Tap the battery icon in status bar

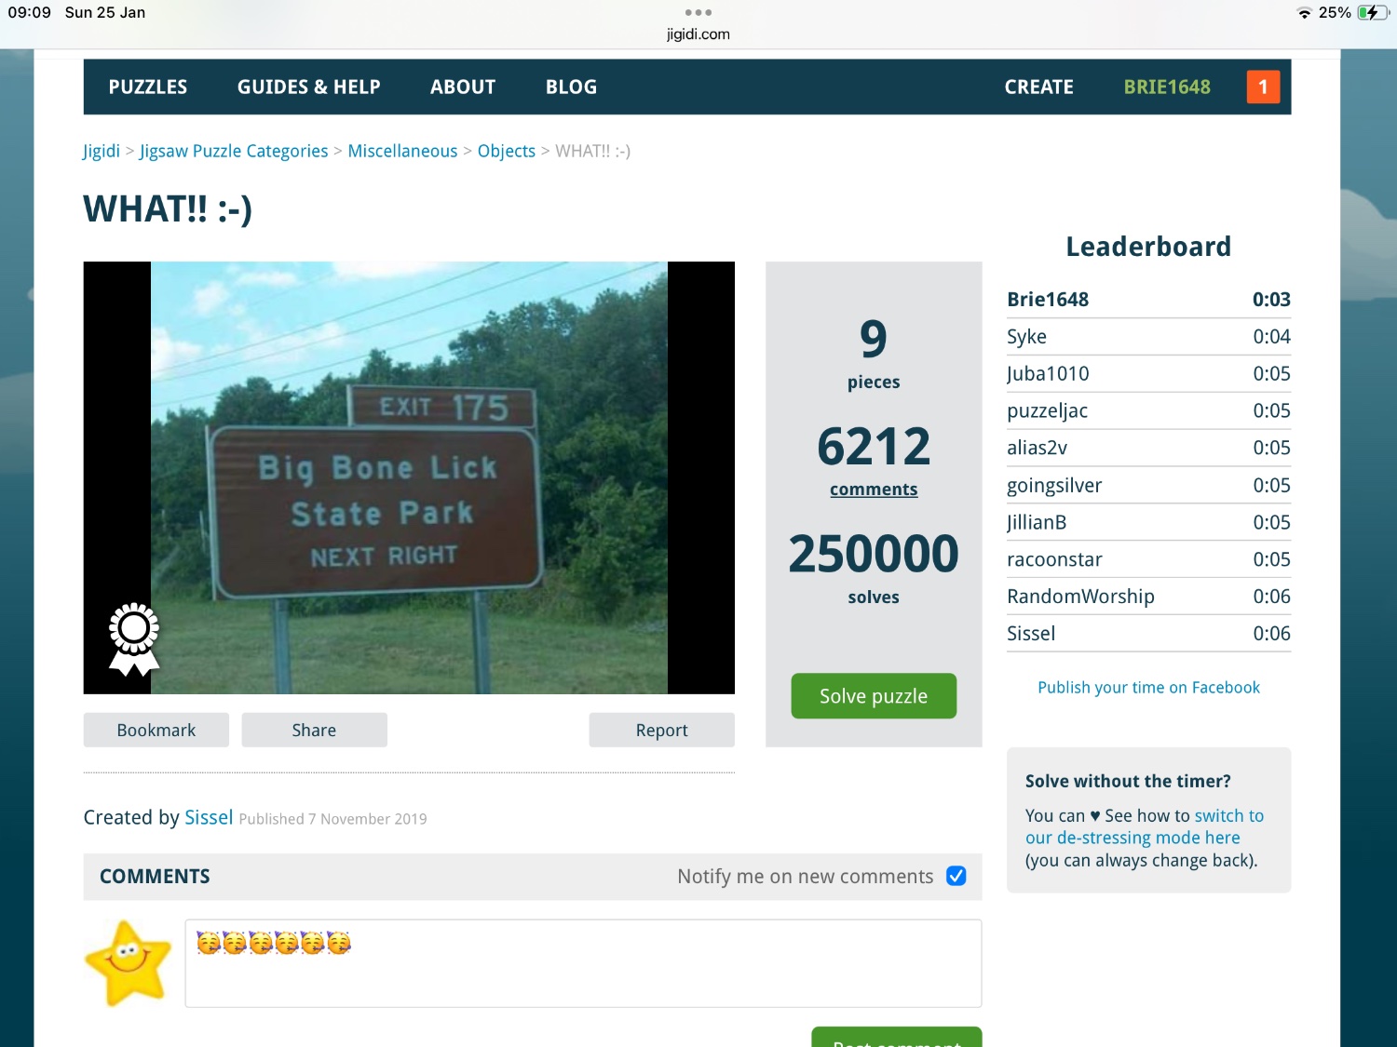1373,12
